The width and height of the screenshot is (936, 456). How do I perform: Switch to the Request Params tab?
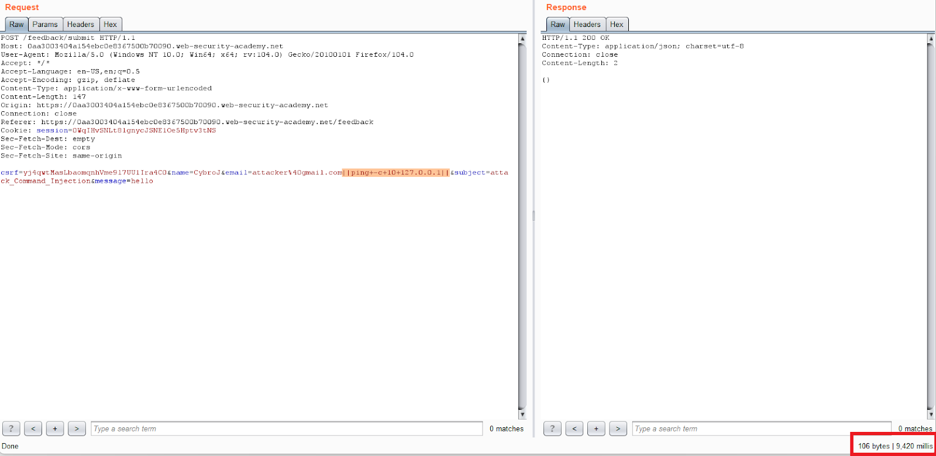pos(45,25)
